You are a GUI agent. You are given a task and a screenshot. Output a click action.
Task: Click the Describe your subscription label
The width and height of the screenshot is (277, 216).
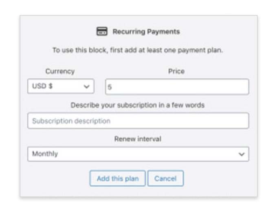[x=138, y=105]
